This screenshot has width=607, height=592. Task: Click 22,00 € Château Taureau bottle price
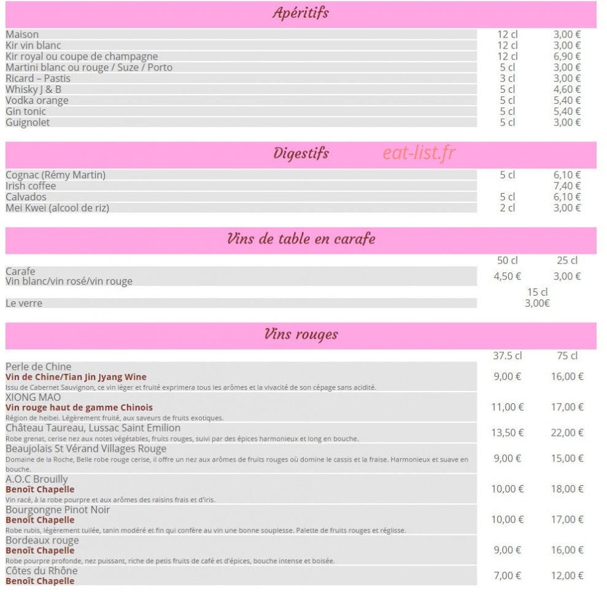click(566, 433)
